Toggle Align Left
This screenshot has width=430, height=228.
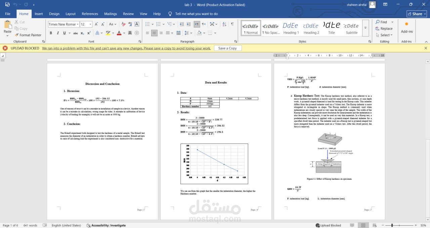click(x=147, y=33)
